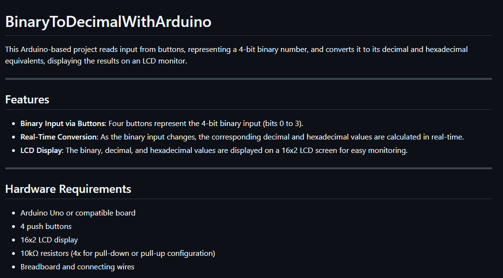Image resolution: width=503 pixels, height=278 pixels.
Task: Select the "Arduino Uno or compatible board" item
Action: pyautogui.click(x=78, y=213)
